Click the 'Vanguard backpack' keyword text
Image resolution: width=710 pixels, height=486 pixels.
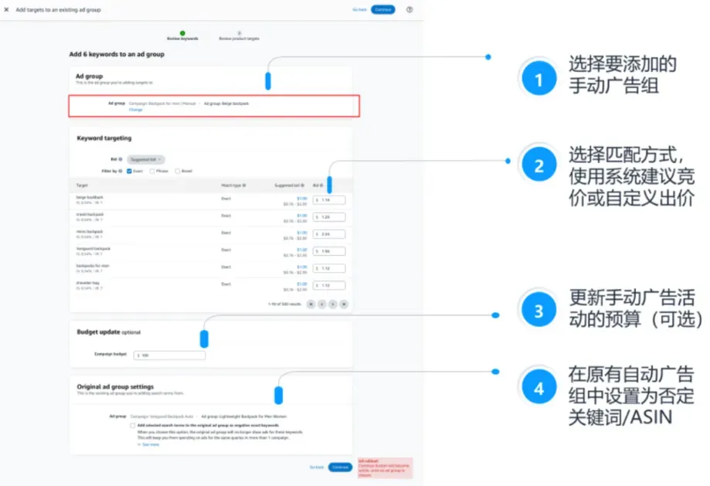(x=93, y=249)
